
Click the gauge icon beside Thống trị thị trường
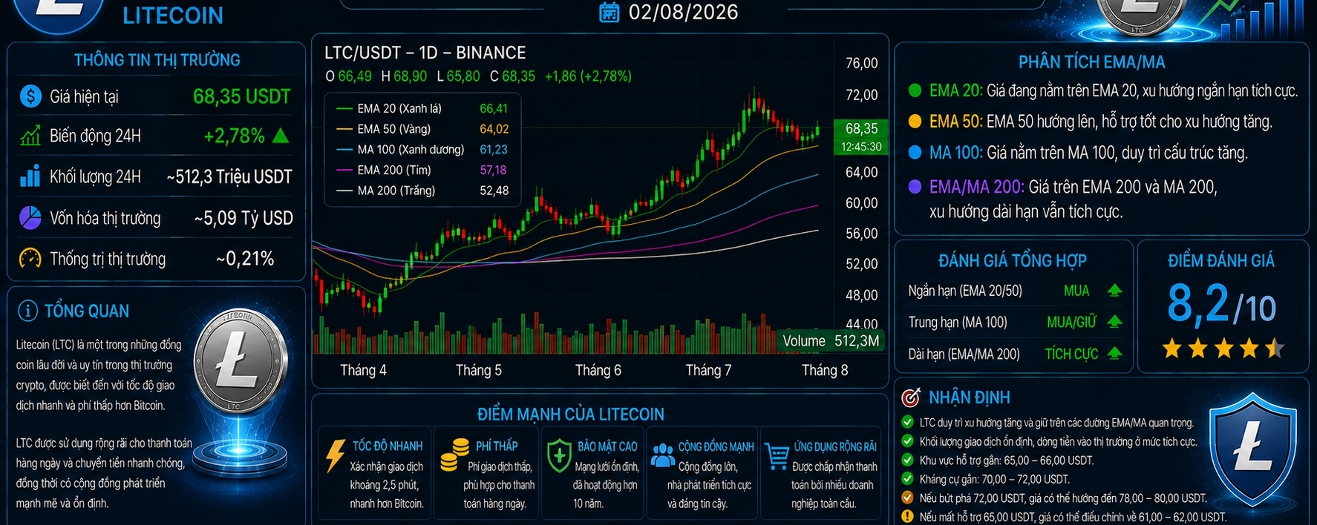[x=30, y=258]
